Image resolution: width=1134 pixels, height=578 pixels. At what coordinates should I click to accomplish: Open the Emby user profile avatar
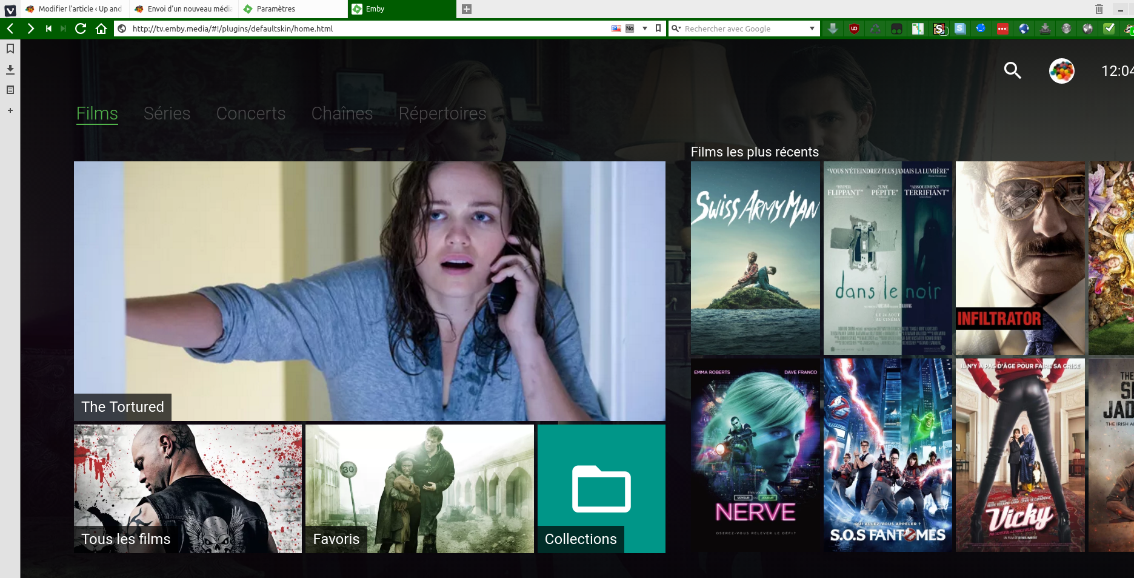pyautogui.click(x=1062, y=71)
